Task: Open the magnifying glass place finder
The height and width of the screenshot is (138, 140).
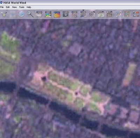Action: click(x=30, y=14)
